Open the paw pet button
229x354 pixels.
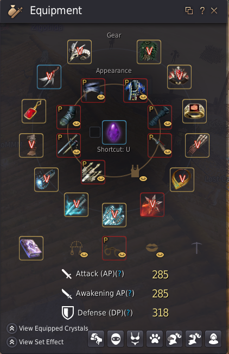[x=155, y=339]
